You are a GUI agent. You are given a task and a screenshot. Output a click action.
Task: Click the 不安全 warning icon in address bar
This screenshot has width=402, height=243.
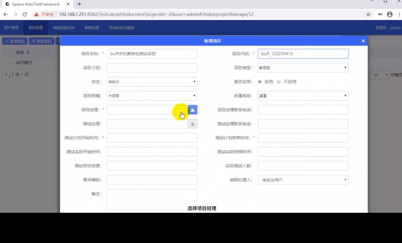[x=36, y=14]
